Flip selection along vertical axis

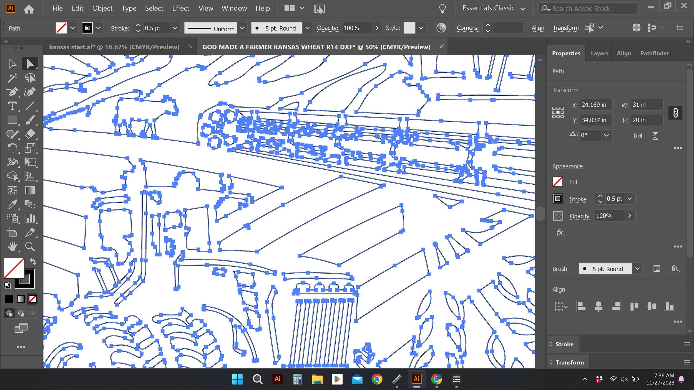pos(655,136)
